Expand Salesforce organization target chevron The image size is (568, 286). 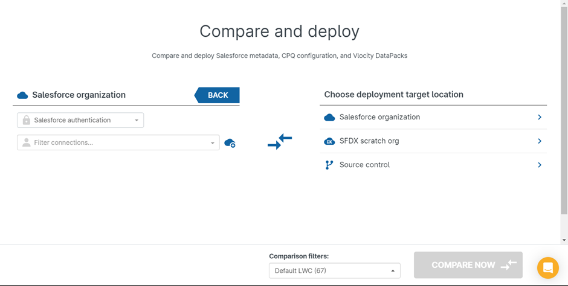tap(540, 117)
